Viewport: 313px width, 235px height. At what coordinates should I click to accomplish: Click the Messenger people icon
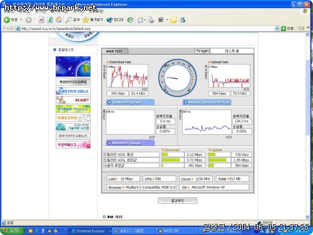[182, 20]
